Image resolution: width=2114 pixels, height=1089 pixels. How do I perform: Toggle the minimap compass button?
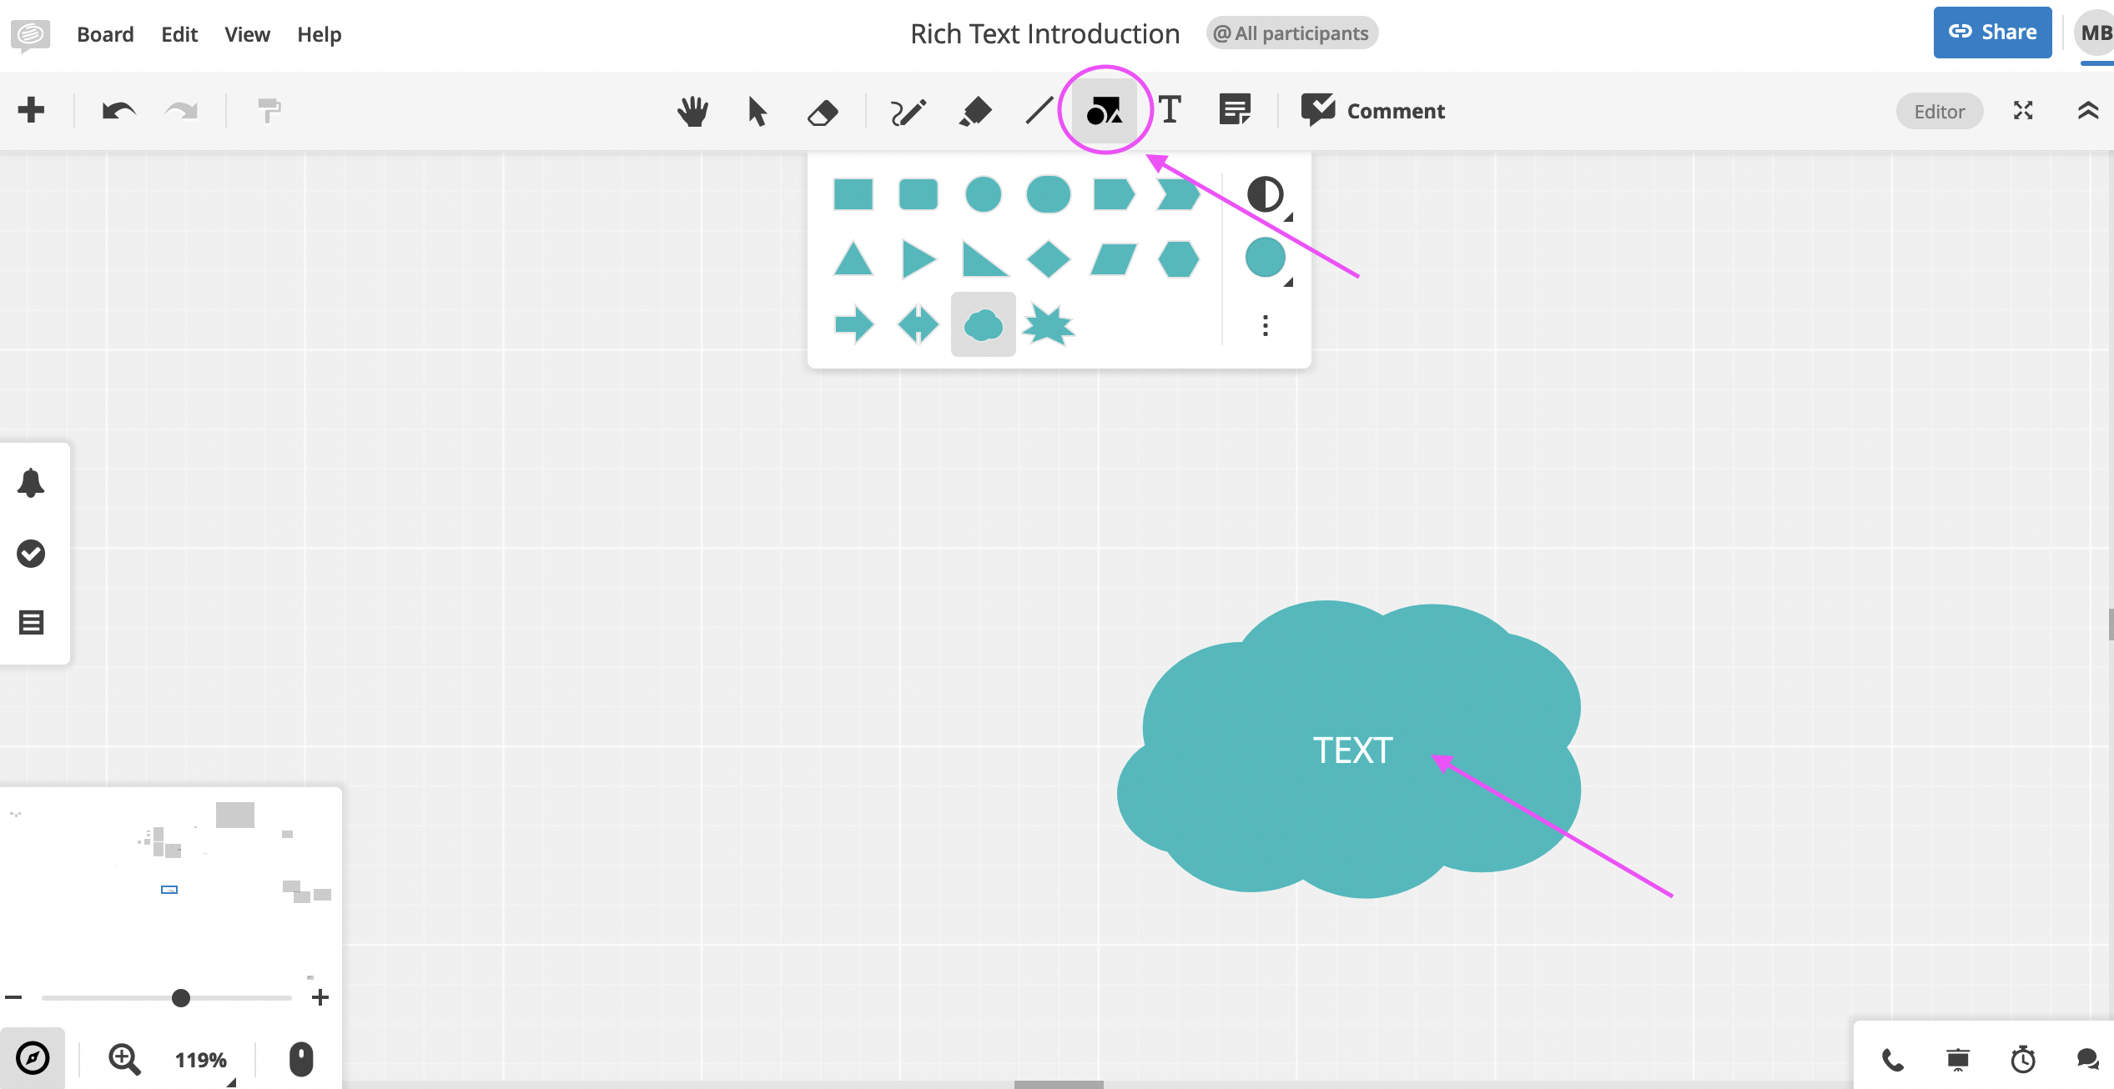[33, 1059]
